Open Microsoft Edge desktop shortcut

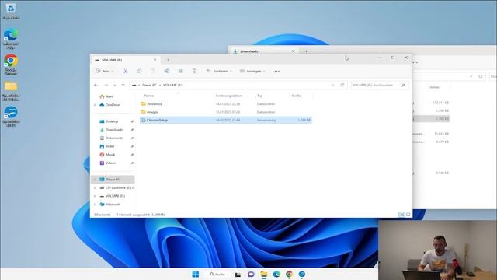(x=11, y=39)
